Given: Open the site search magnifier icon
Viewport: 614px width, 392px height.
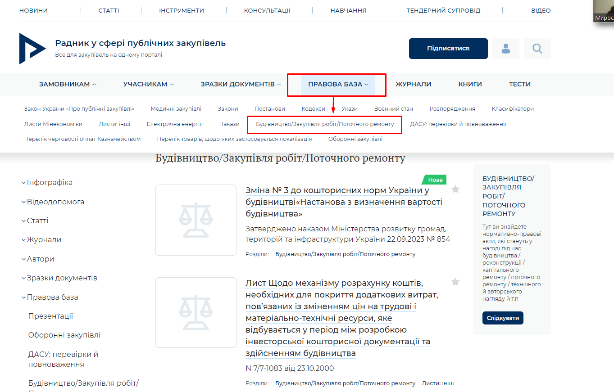Looking at the screenshot, I should click(537, 49).
